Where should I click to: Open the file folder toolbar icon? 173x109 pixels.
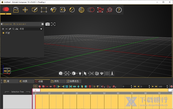tap(16, 10)
